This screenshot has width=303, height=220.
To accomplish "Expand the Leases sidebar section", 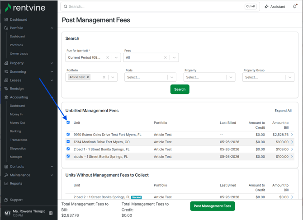I will click(52, 80).
